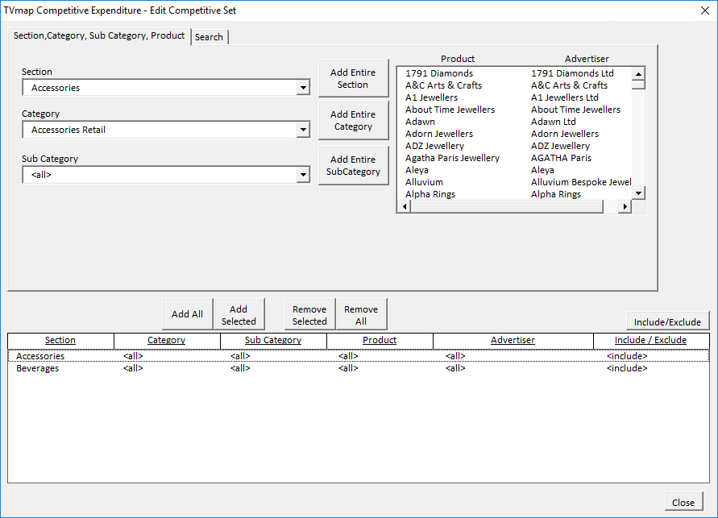Click product list scroll right arrow

pos(625,206)
